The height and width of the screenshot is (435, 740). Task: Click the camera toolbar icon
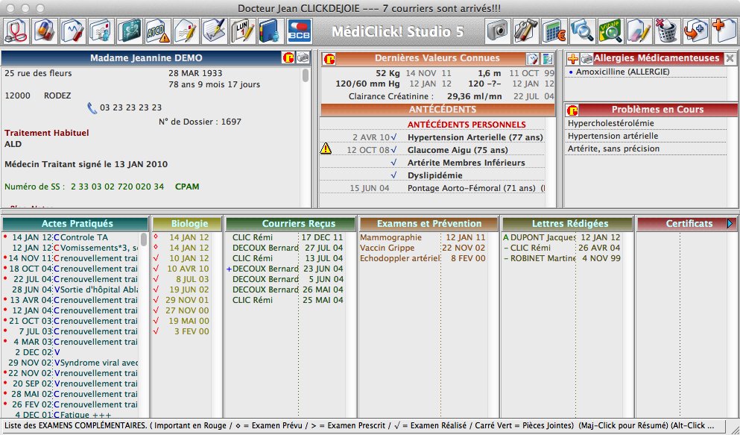point(499,31)
